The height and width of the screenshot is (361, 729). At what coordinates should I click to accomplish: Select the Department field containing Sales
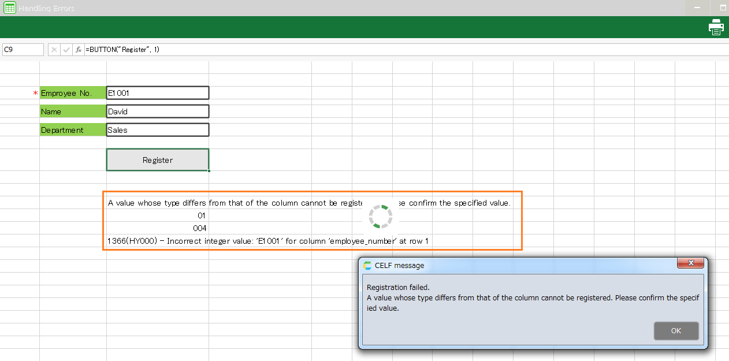pos(158,130)
